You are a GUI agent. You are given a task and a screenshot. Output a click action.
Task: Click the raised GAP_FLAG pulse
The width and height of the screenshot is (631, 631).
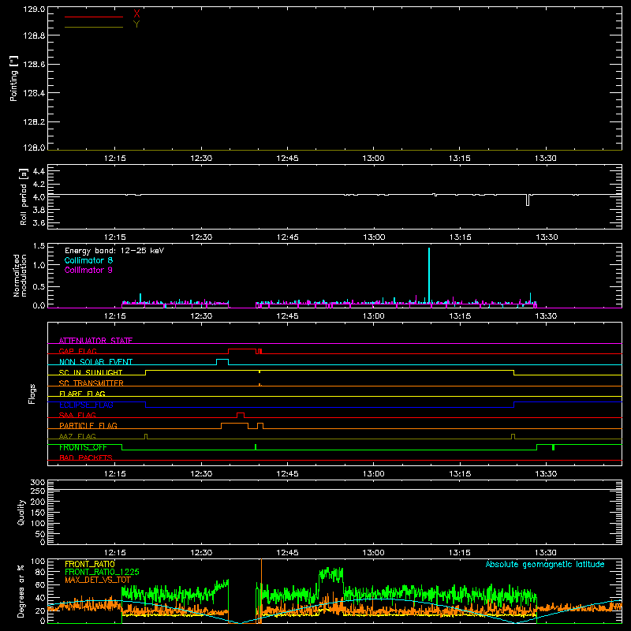[242, 349]
